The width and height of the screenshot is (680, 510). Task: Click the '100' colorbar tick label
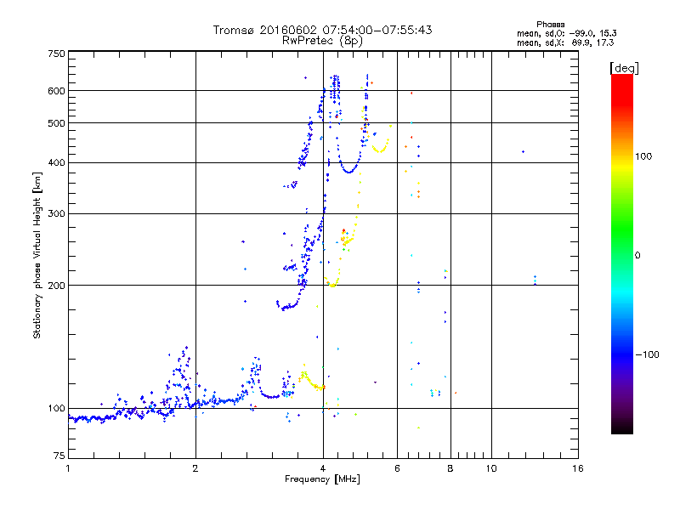coord(643,156)
